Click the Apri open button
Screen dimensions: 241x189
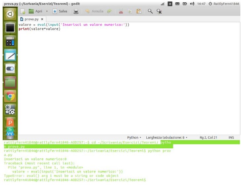pos(36,11)
